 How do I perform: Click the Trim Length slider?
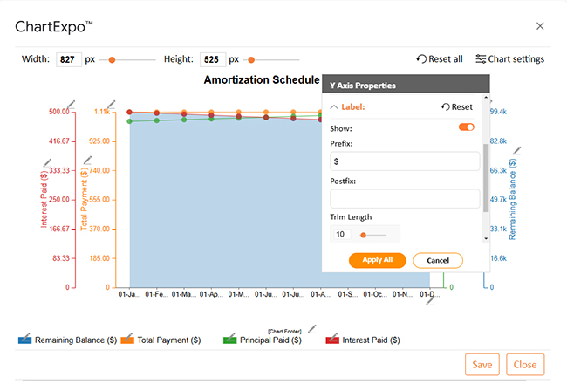(373, 234)
